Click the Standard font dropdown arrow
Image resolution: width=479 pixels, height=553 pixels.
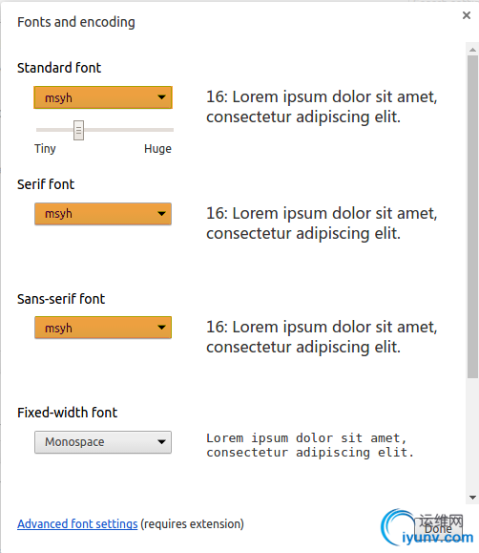pos(161,97)
